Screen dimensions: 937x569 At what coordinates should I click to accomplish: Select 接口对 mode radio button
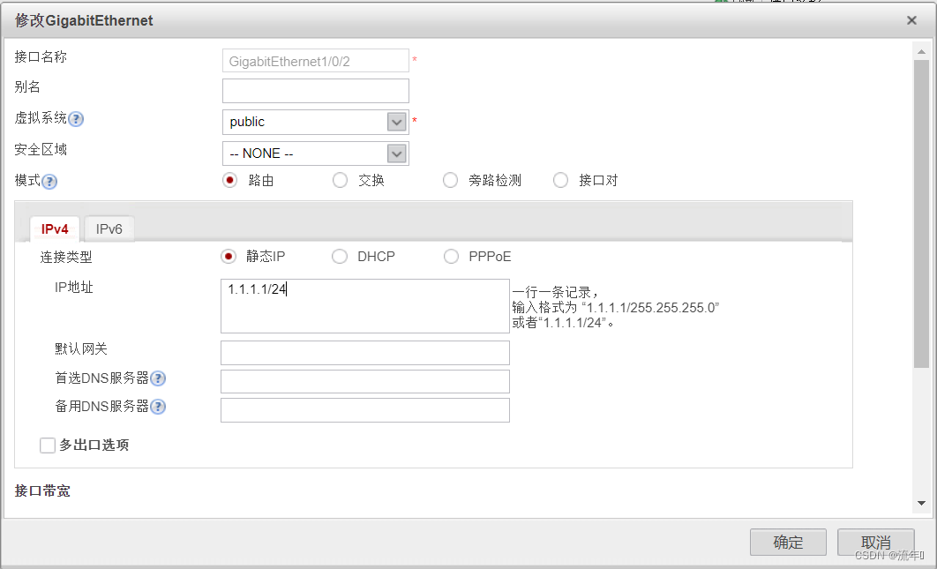tap(560, 180)
